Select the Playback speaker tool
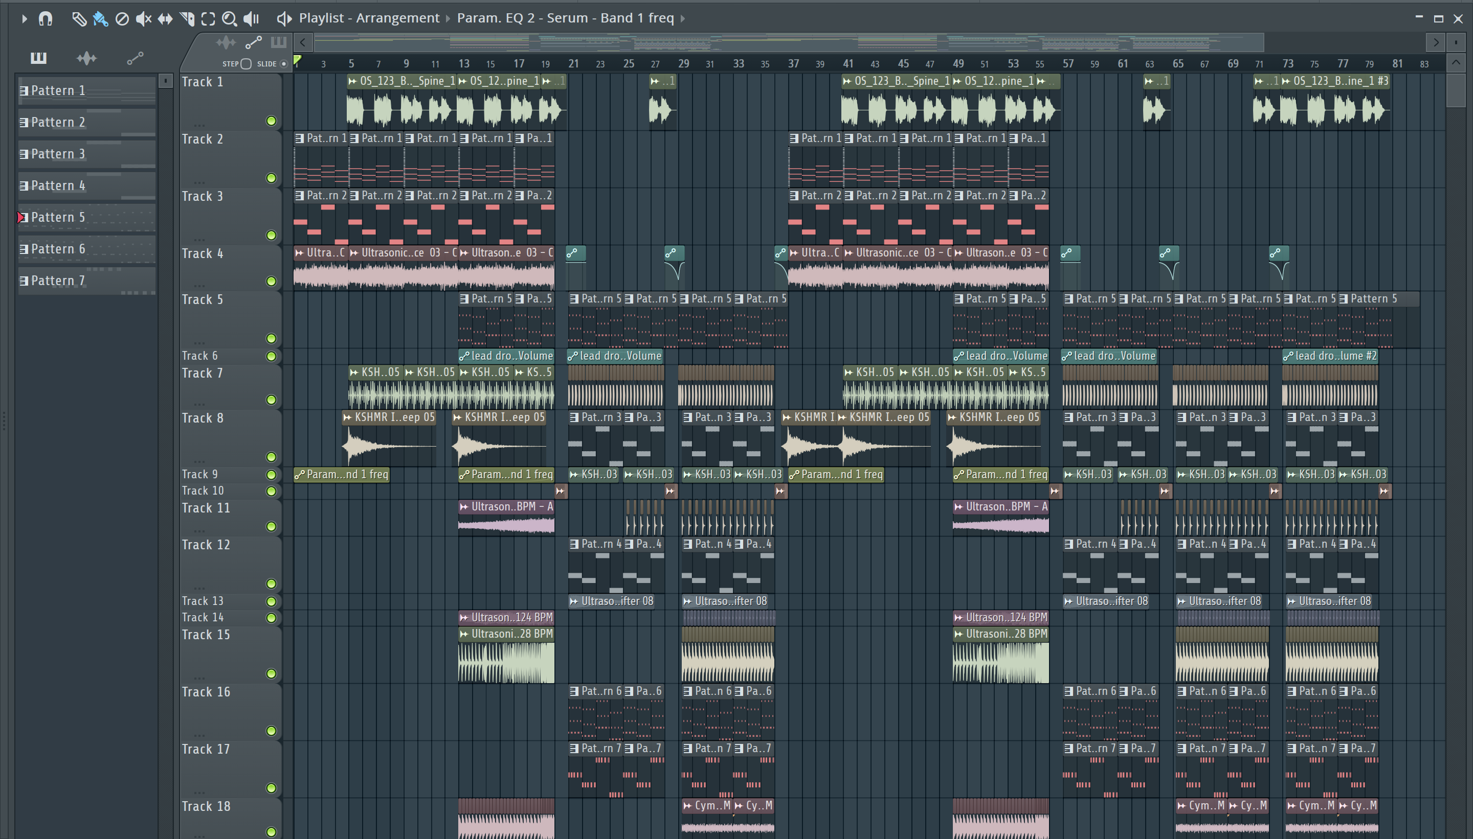 [x=252, y=19]
